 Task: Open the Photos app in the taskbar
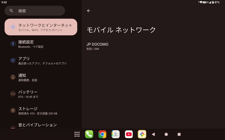(142, 134)
